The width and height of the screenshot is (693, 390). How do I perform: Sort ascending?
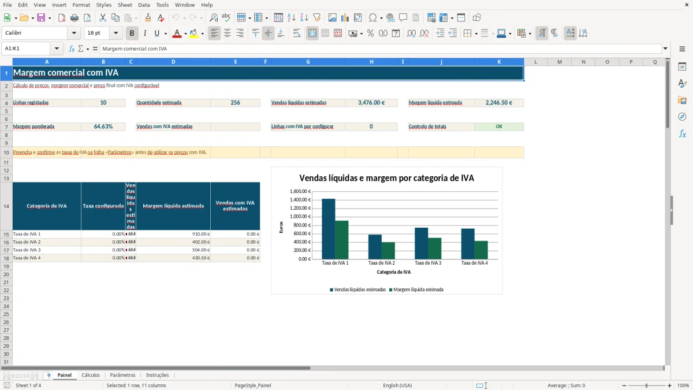(291, 18)
